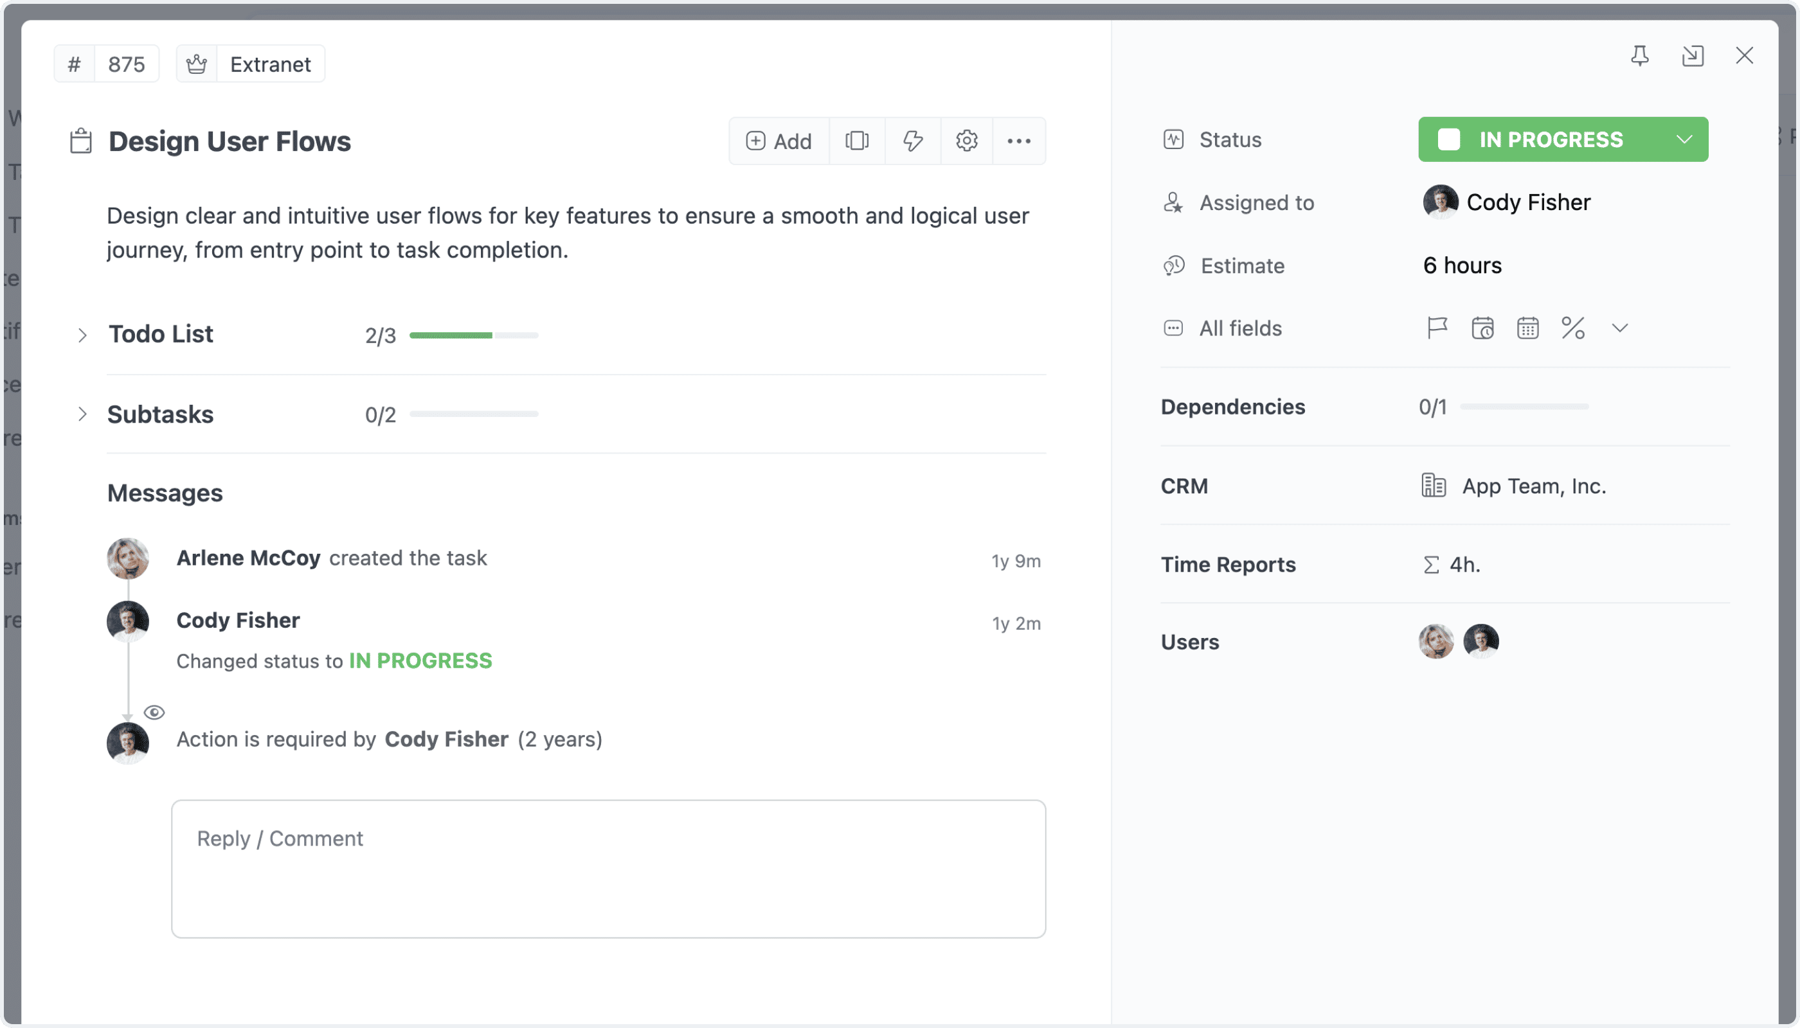The image size is (1800, 1028).
Task: Open the calendar-clock date field icon
Action: pos(1482,328)
